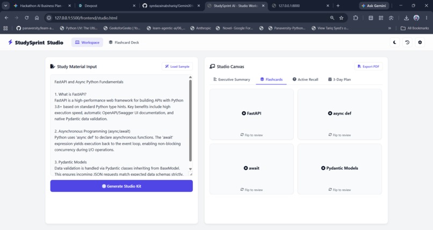Go to the browser home page
Image resolution: width=433 pixels, height=230 pixels.
[x=37, y=18]
